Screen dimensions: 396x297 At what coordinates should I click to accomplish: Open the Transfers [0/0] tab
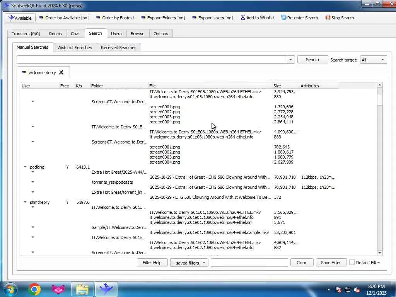coord(26,34)
